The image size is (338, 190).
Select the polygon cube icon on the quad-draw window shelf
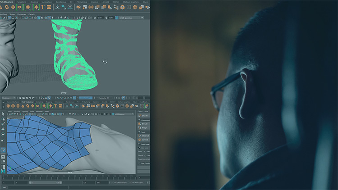pos(13,106)
